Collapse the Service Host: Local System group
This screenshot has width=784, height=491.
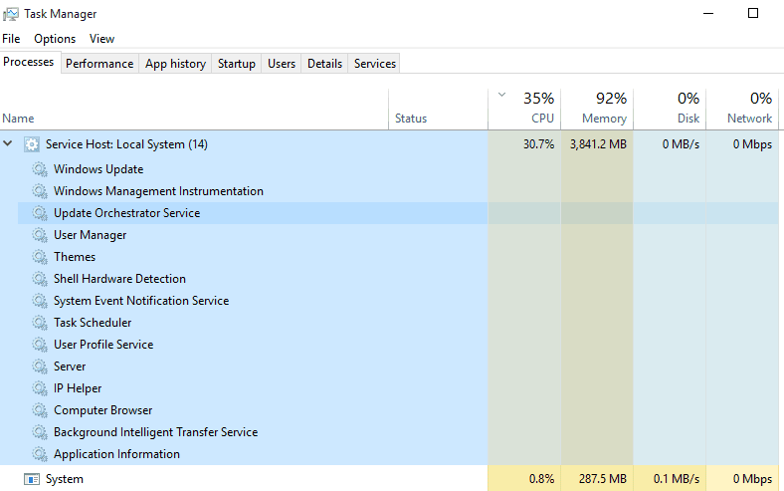click(x=8, y=144)
